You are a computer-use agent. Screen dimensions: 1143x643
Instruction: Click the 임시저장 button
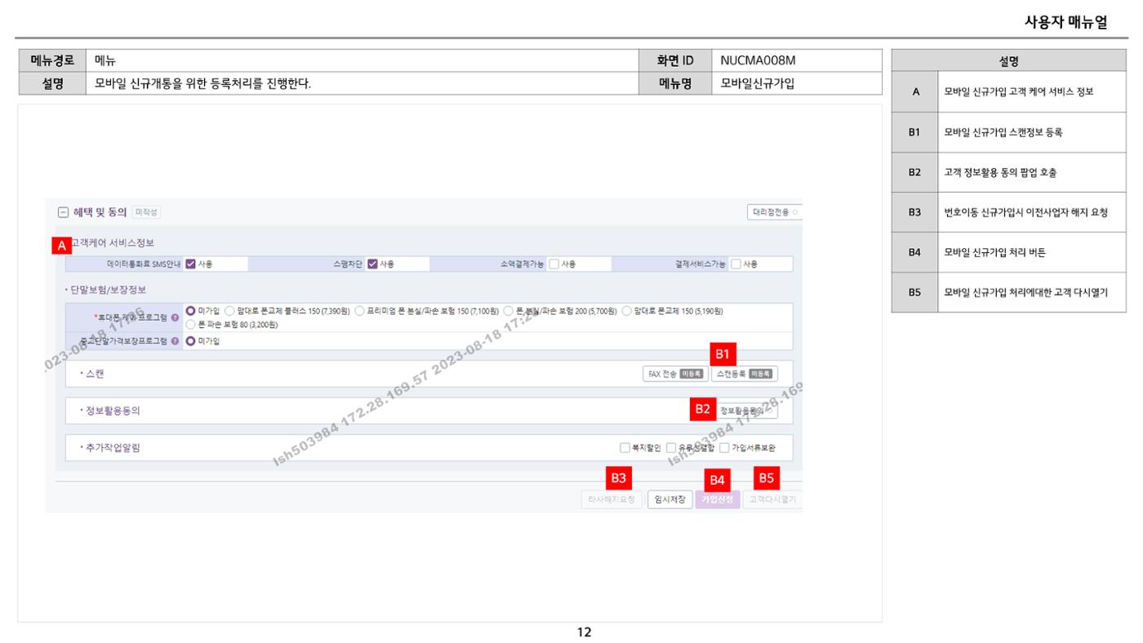669,499
